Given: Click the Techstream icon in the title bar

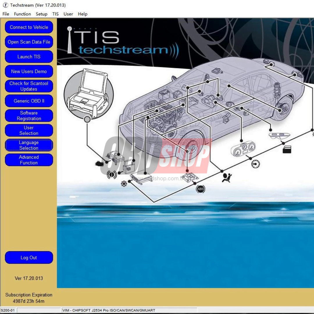Looking at the screenshot, I should click(6, 5).
